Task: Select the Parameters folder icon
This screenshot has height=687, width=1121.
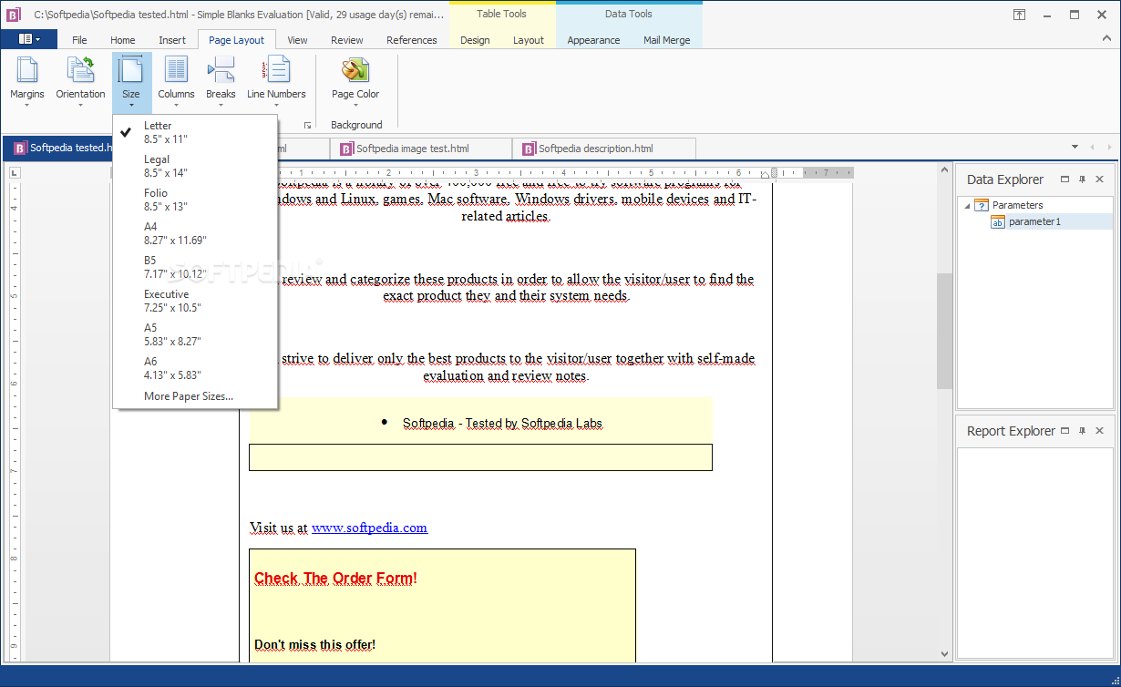Action: (982, 205)
